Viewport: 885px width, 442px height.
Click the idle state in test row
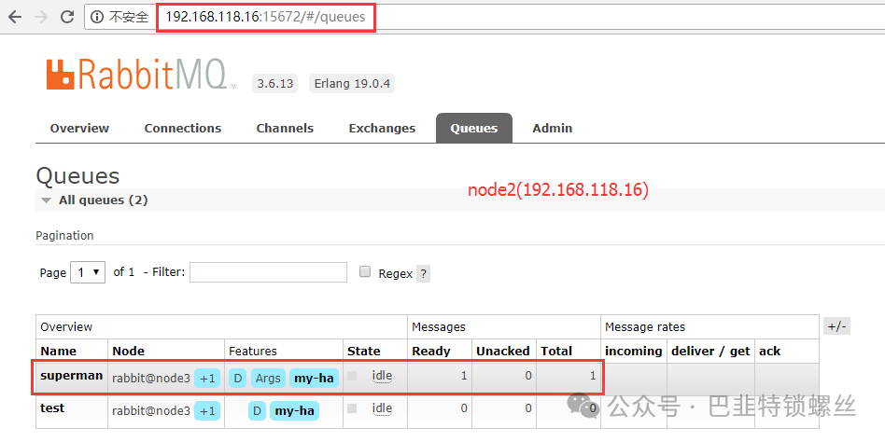point(382,408)
